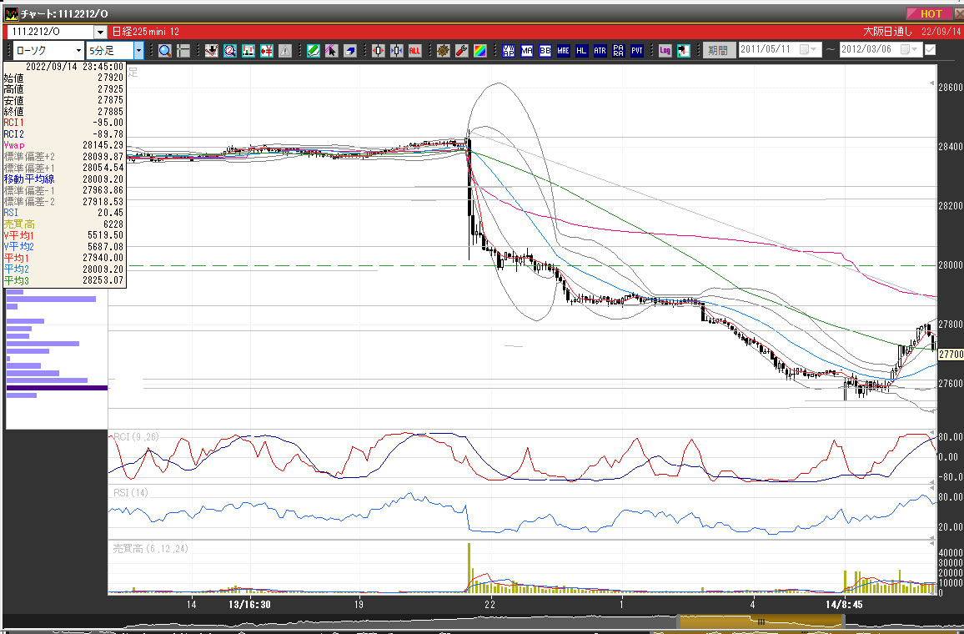The height and width of the screenshot is (634, 964).
Task: Click the 高値 high price row
Action: (64, 88)
